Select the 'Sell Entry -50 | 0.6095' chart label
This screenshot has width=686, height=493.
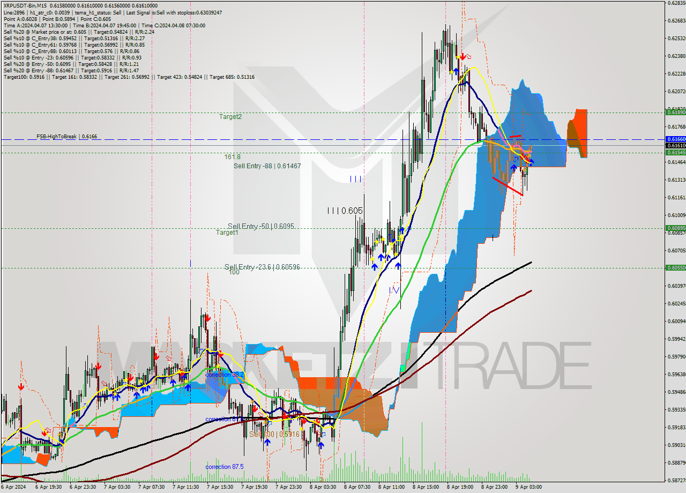(260, 226)
